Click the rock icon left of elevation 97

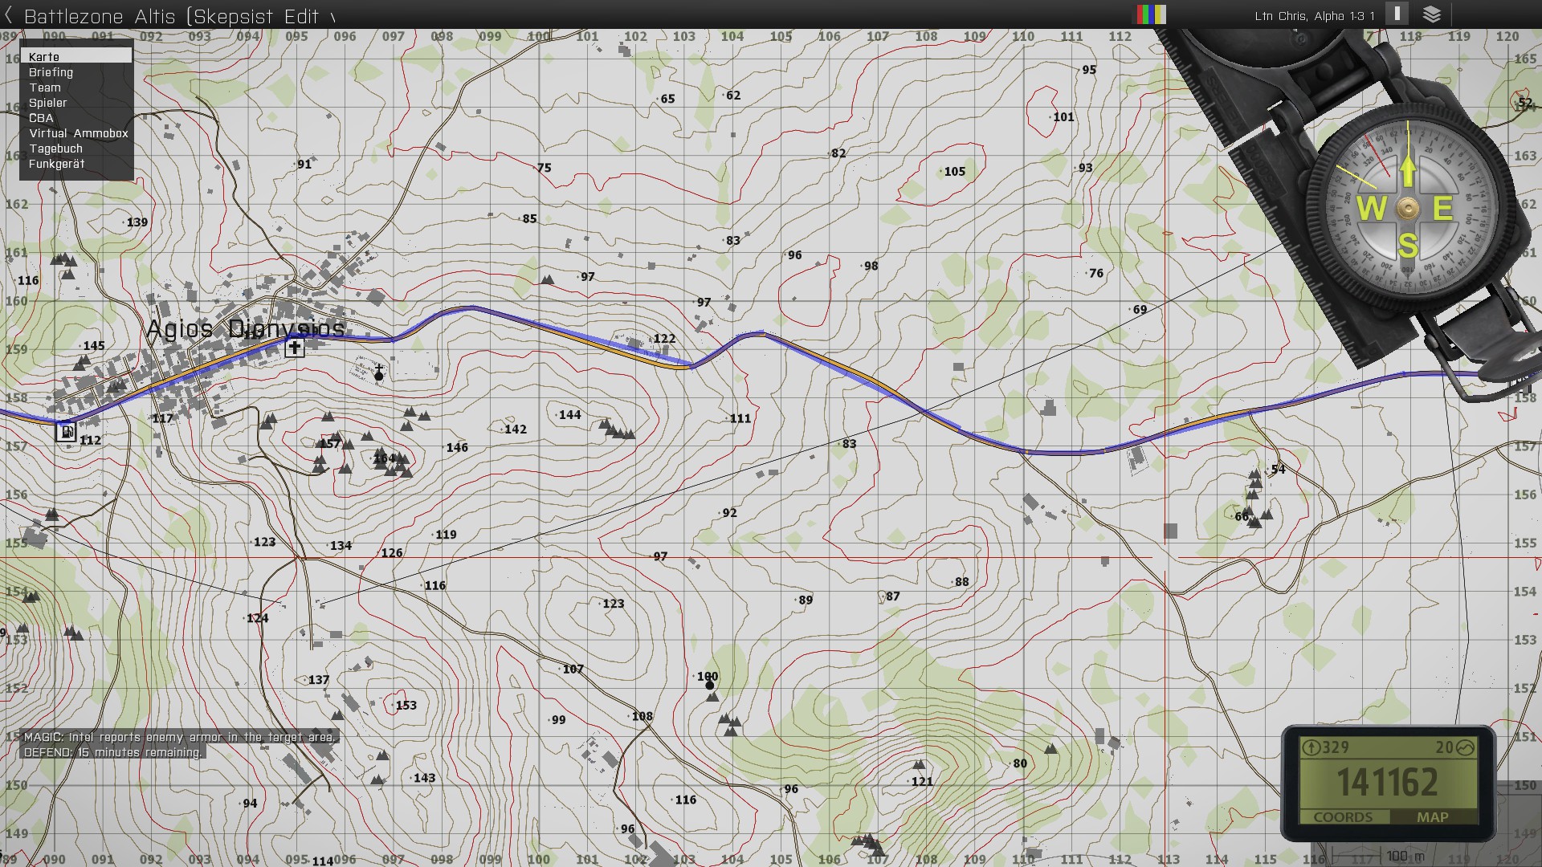(x=548, y=279)
